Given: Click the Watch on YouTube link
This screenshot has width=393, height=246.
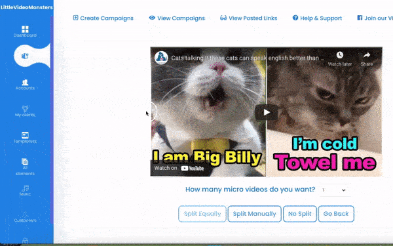Looking at the screenshot, I should pyautogui.click(x=179, y=168).
